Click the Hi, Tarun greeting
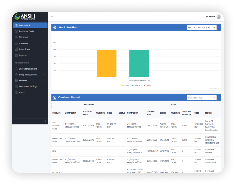This screenshot has height=185, width=236. pyautogui.click(x=210, y=17)
